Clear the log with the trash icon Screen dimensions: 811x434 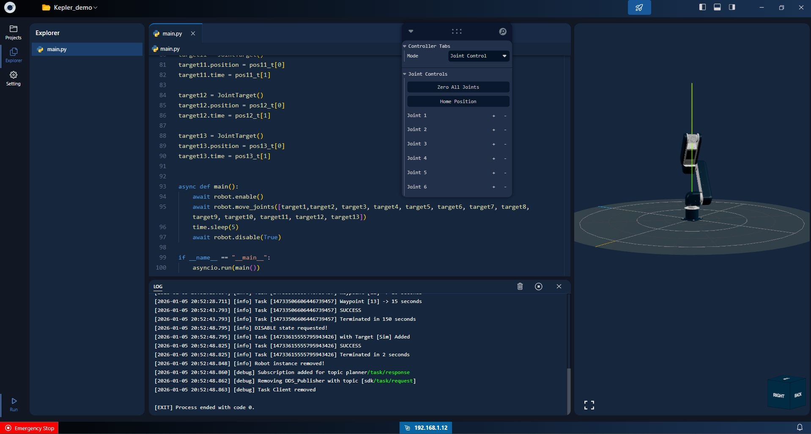(x=520, y=287)
